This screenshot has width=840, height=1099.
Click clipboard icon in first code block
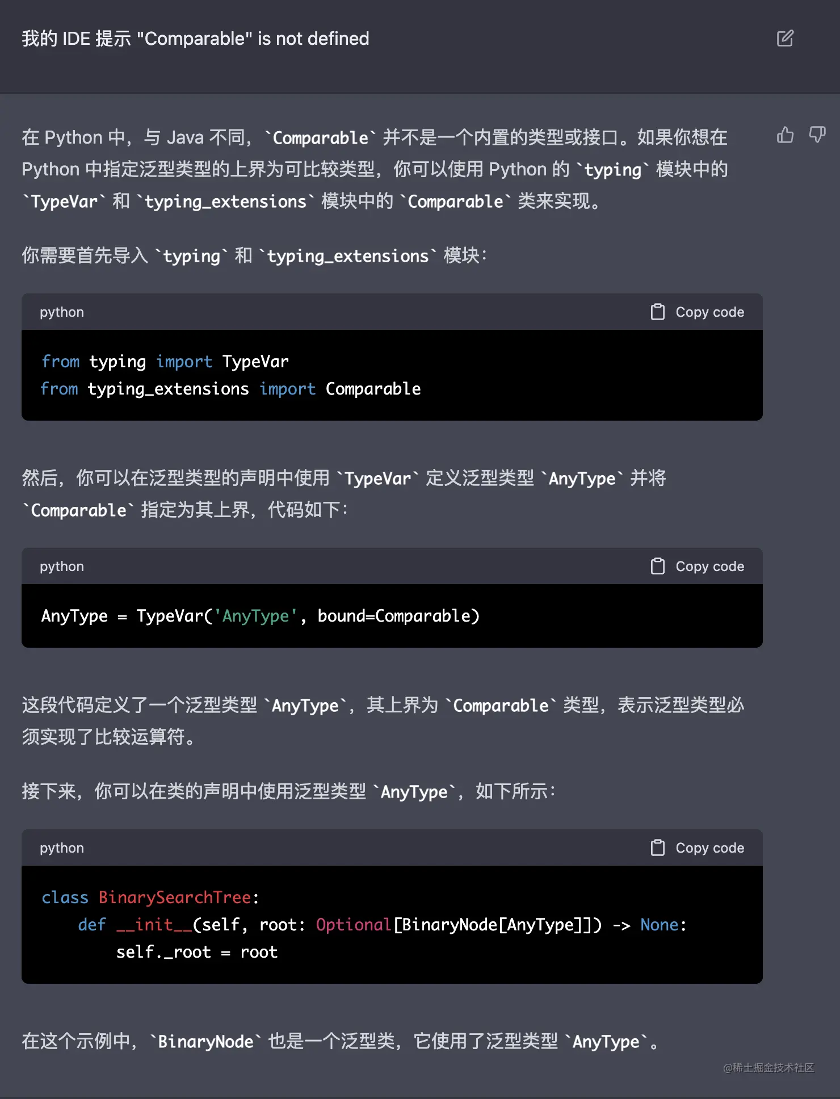tap(657, 312)
